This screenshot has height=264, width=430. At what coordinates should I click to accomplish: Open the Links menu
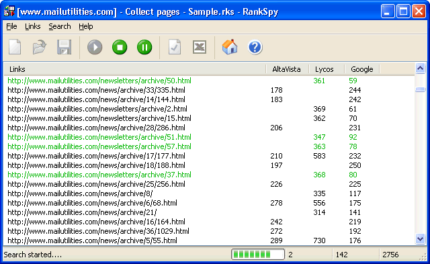[x=33, y=26]
